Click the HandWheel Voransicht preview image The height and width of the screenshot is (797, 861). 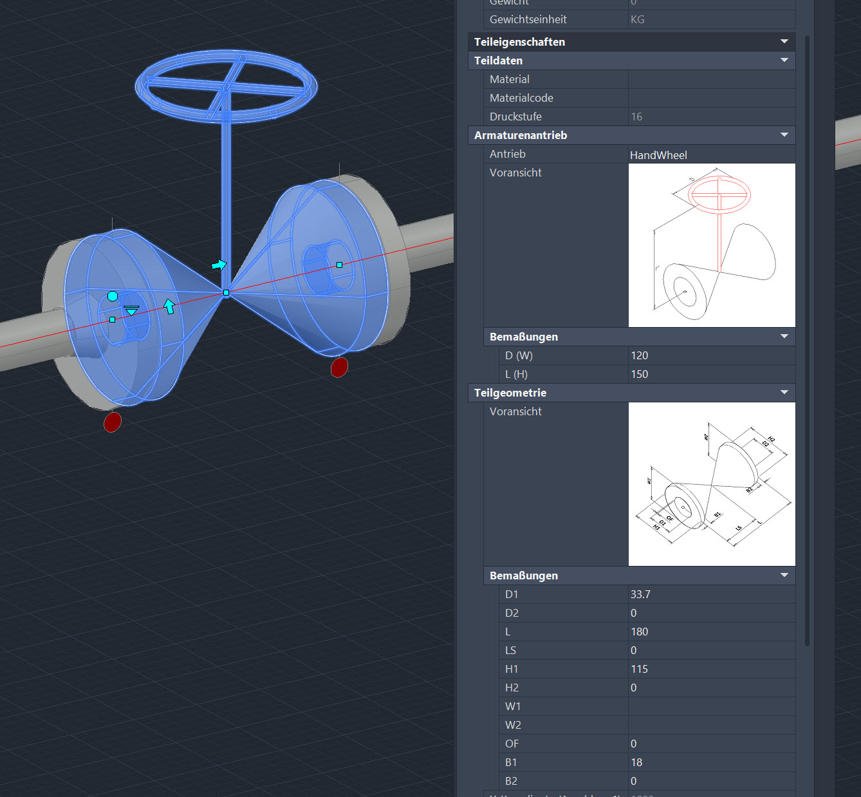click(x=711, y=245)
